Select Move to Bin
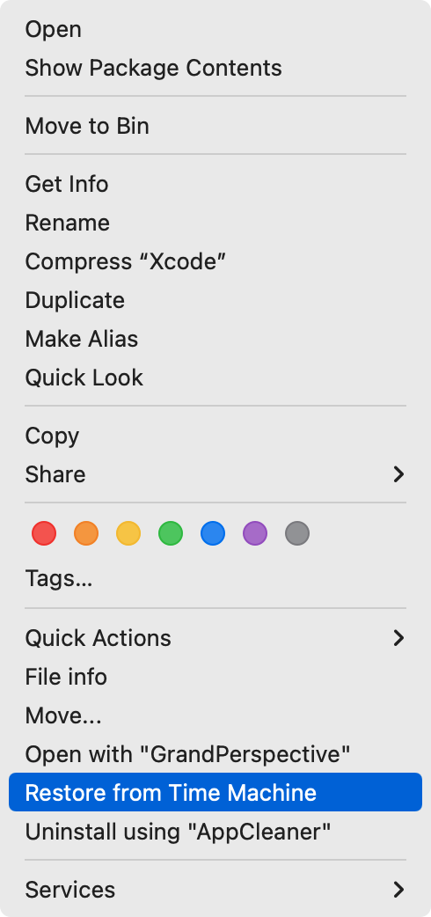The image size is (431, 917). click(215, 126)
